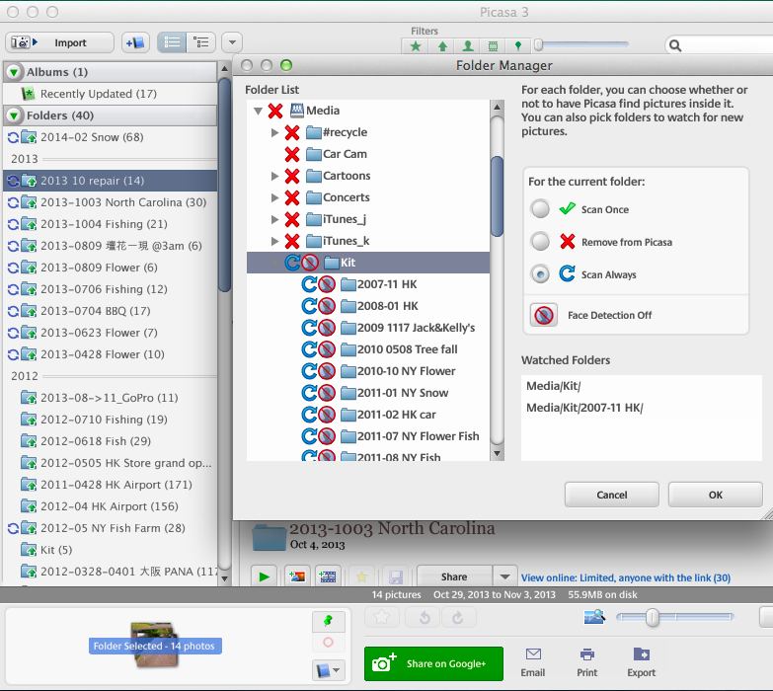The image size is (773, 691).
Task: Filter by photos with geotags
Action: pyautogui.click(x=517, y=46)
